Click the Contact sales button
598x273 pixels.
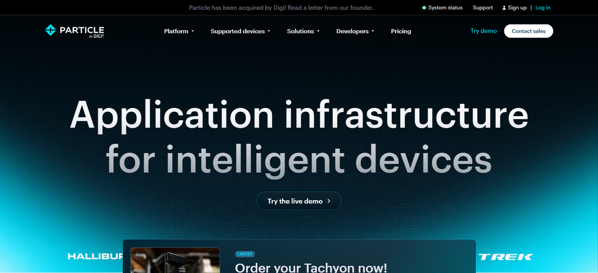(529, 32)
